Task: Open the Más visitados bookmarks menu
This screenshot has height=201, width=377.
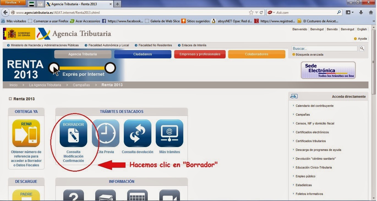Action: (x=14, y=21)
